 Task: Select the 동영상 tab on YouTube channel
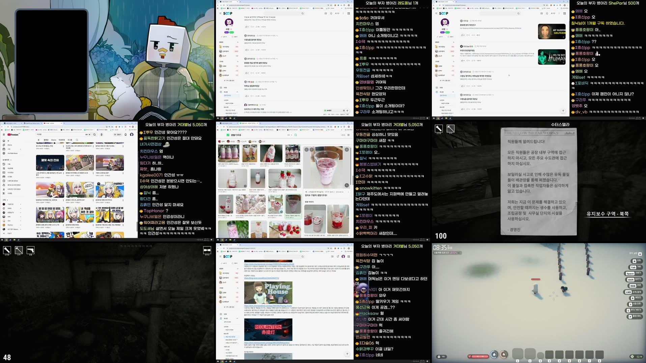click(x=46, y=140)
